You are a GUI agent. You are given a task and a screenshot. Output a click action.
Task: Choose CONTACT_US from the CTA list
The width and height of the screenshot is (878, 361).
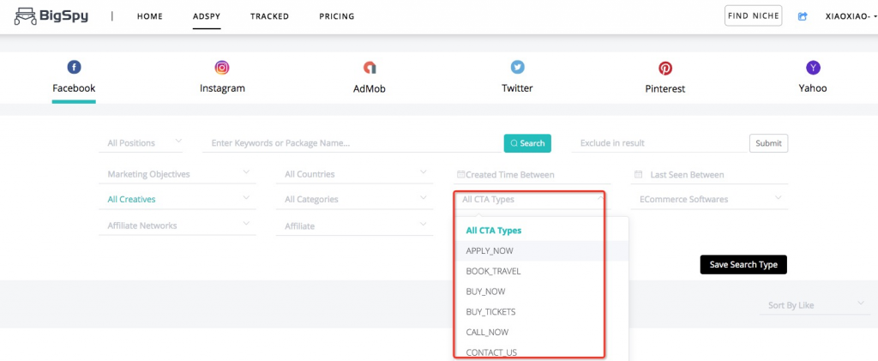(542, 352)
